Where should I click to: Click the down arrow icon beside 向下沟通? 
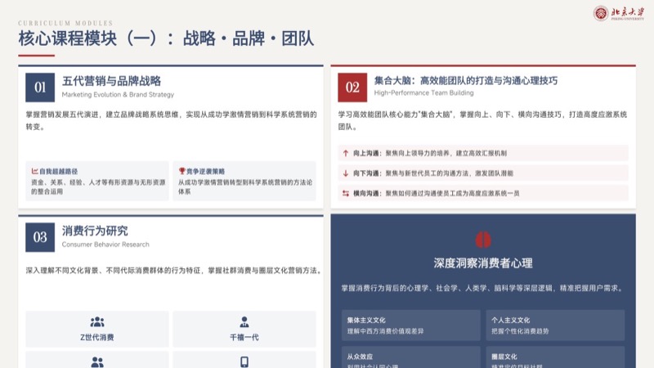[x=346, y=173]
